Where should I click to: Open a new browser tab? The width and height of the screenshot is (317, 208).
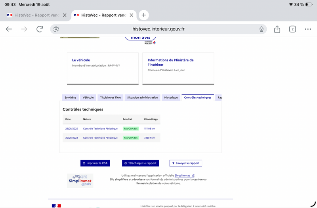tap(143, 15)
